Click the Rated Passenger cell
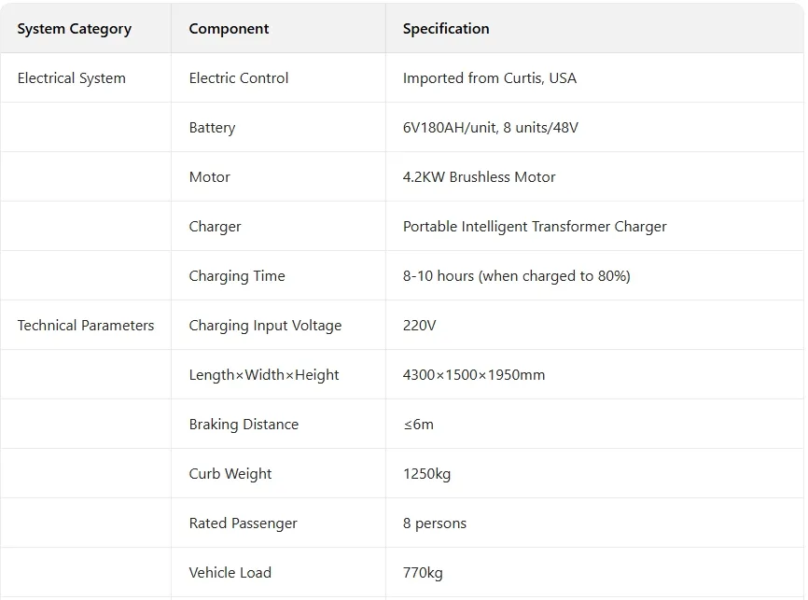 click(243, 523)
